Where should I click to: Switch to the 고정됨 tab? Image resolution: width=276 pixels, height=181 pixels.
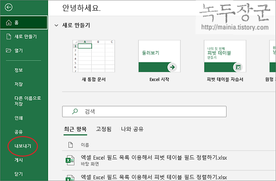click(104, 129)
